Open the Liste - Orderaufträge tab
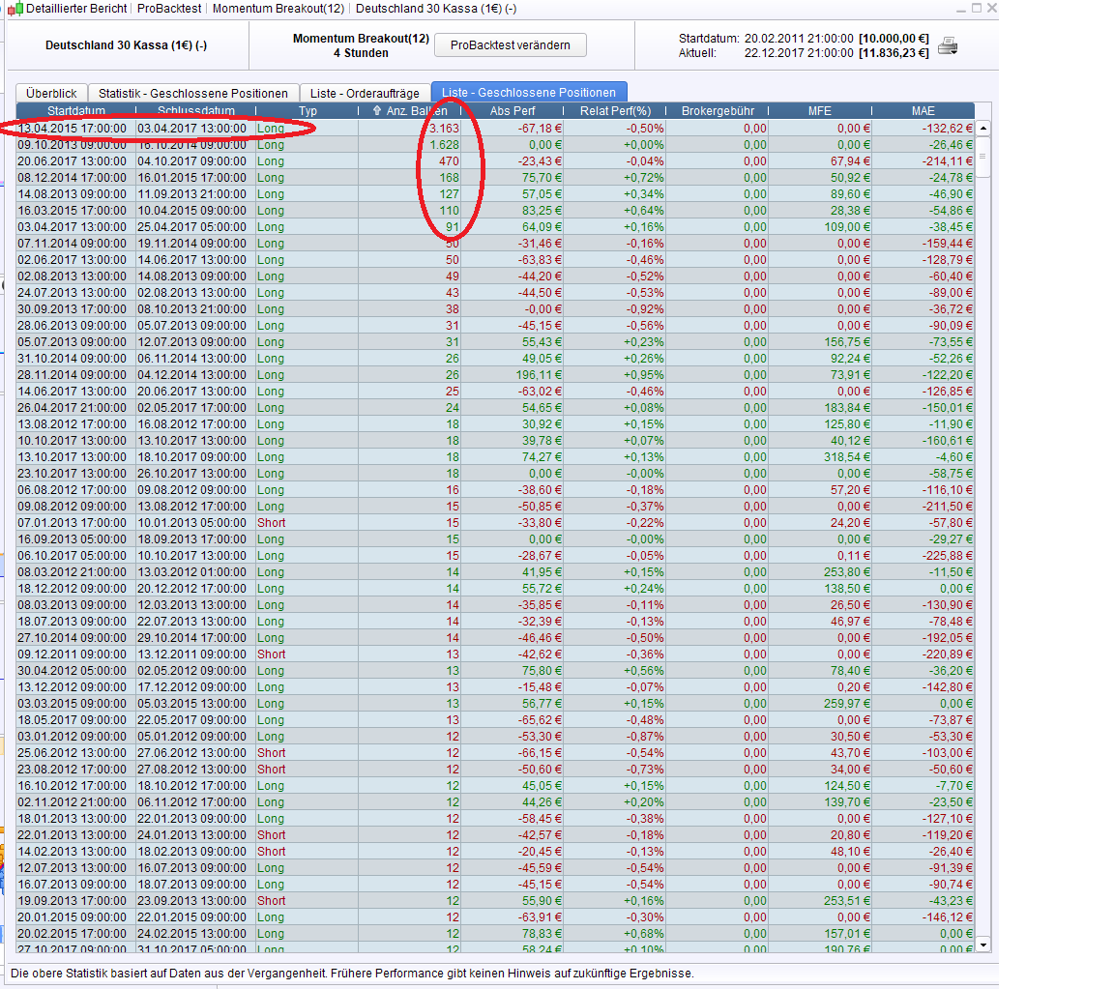This screenshot has width=1114, height=989. pos(365,93)
